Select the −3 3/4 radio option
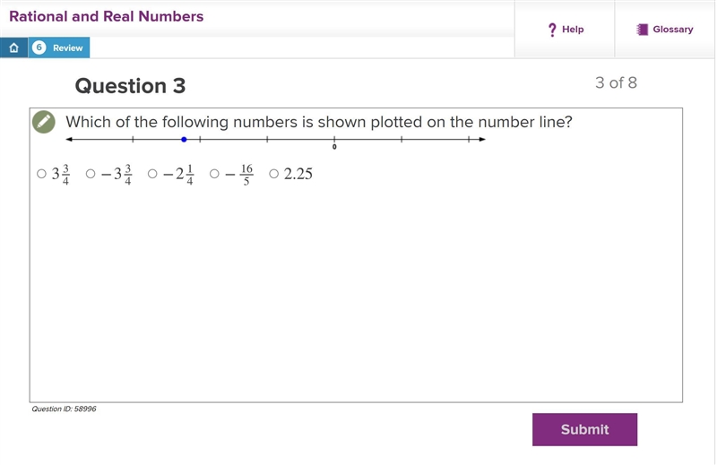 point(91,174)
